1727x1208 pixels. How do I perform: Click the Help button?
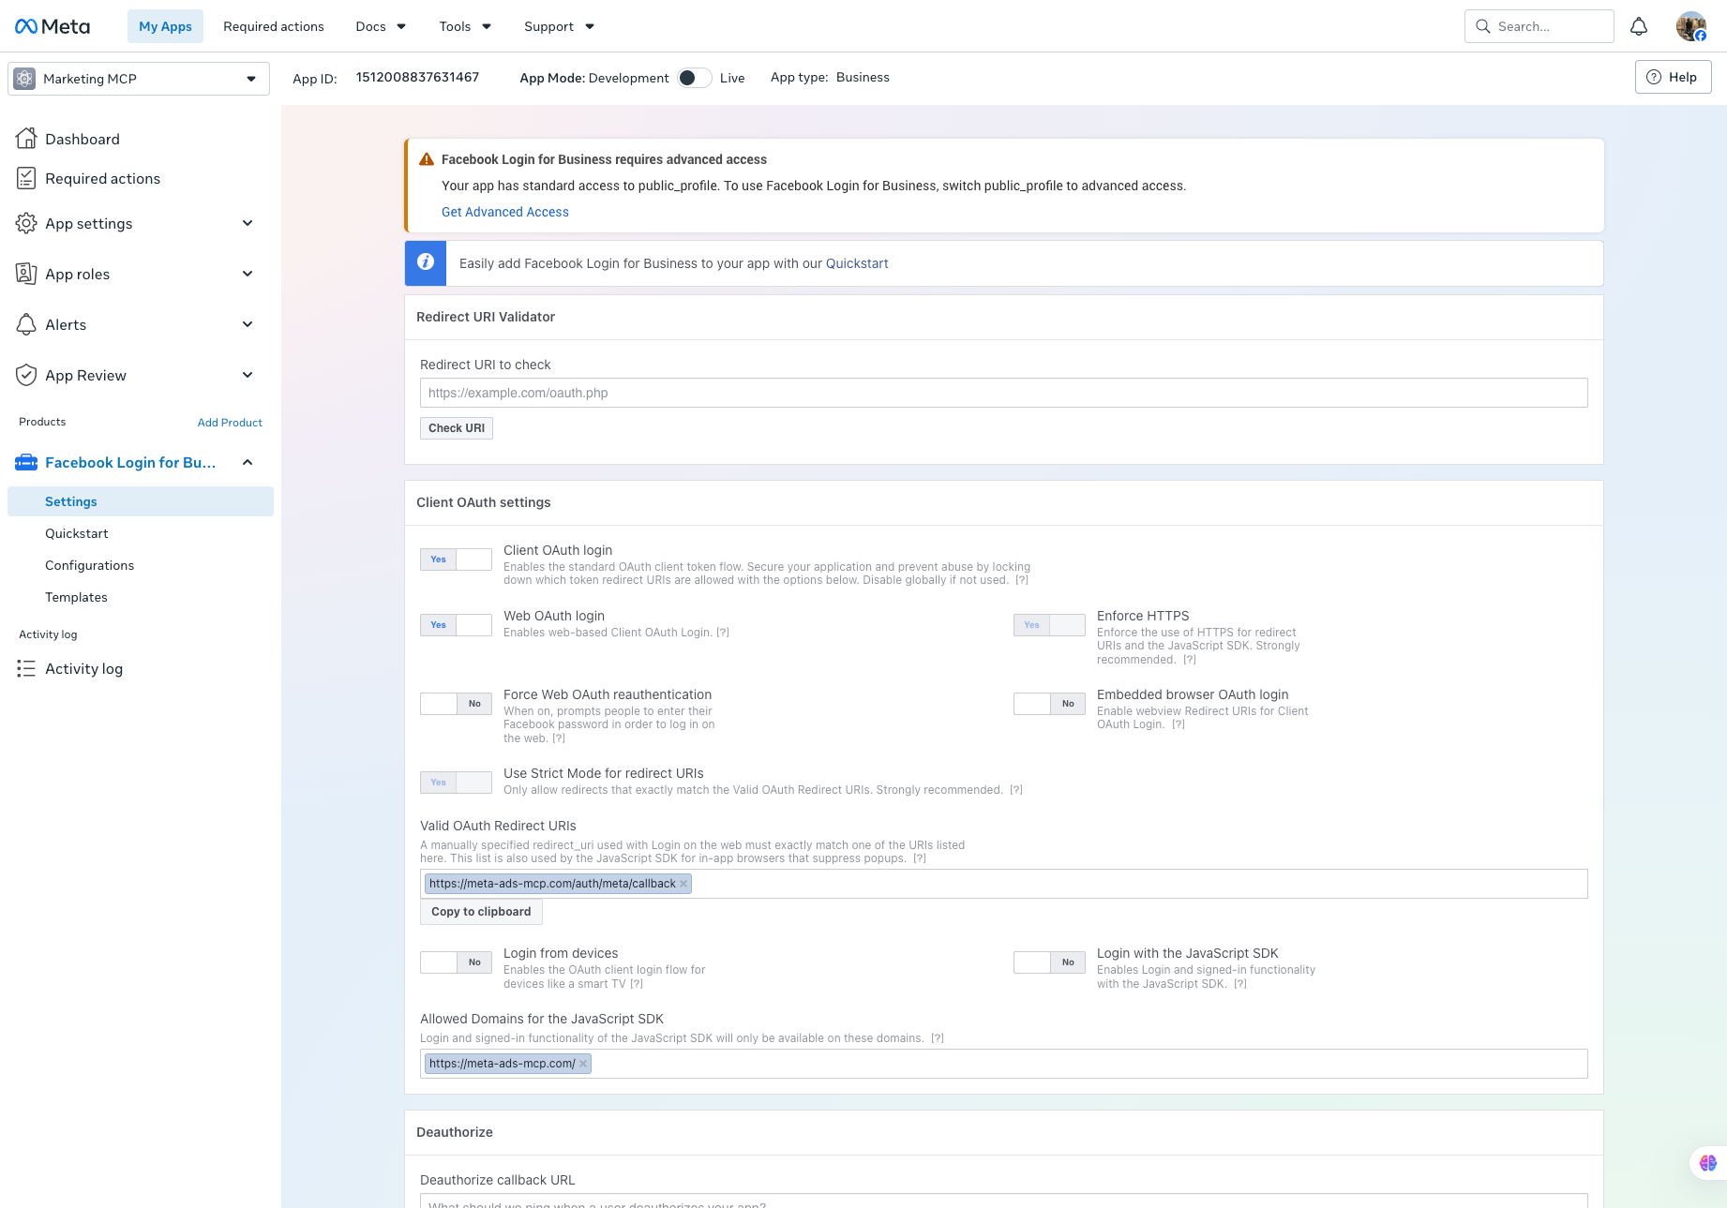tap(1673, 77)
